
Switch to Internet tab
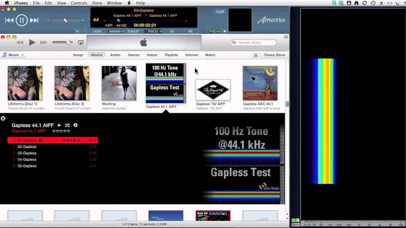coord(191,55)
